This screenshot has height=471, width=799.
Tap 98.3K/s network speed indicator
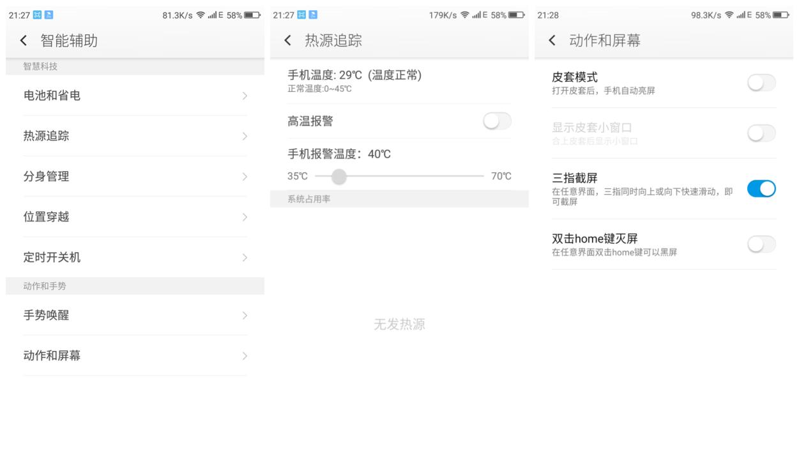[x=706, y=15]
